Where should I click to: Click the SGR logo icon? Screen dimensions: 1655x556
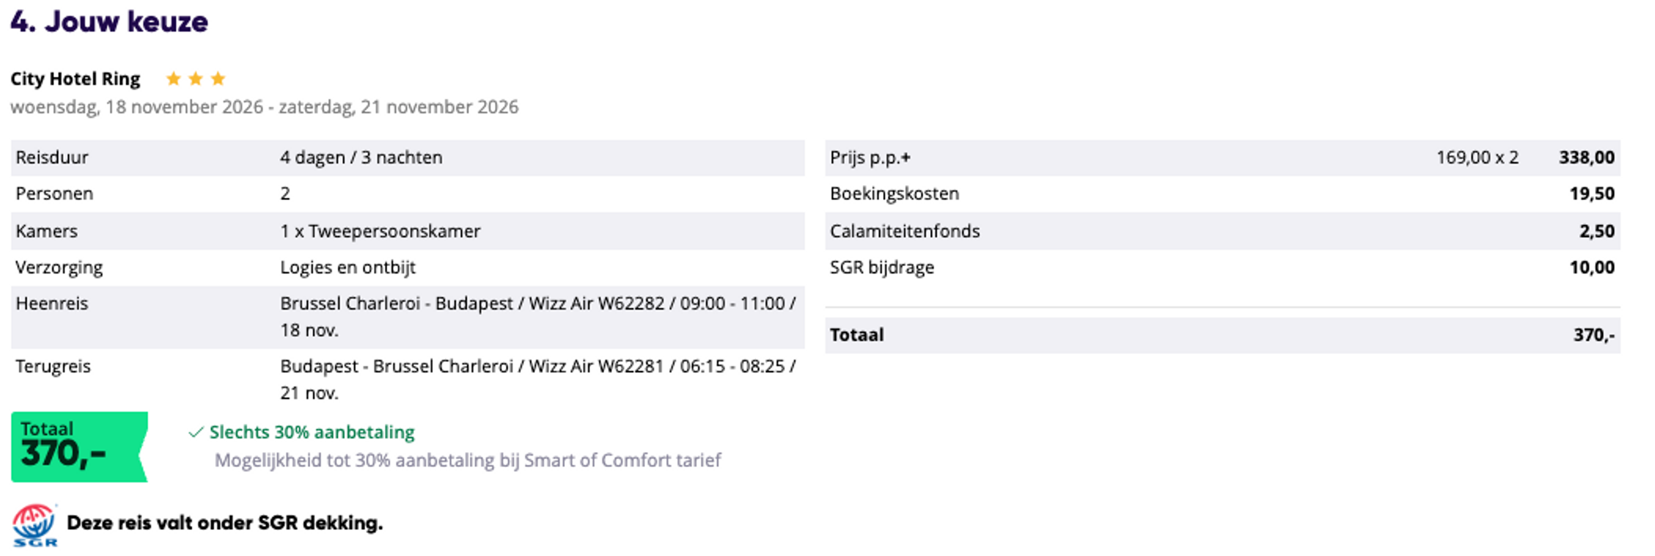(34, 524)
